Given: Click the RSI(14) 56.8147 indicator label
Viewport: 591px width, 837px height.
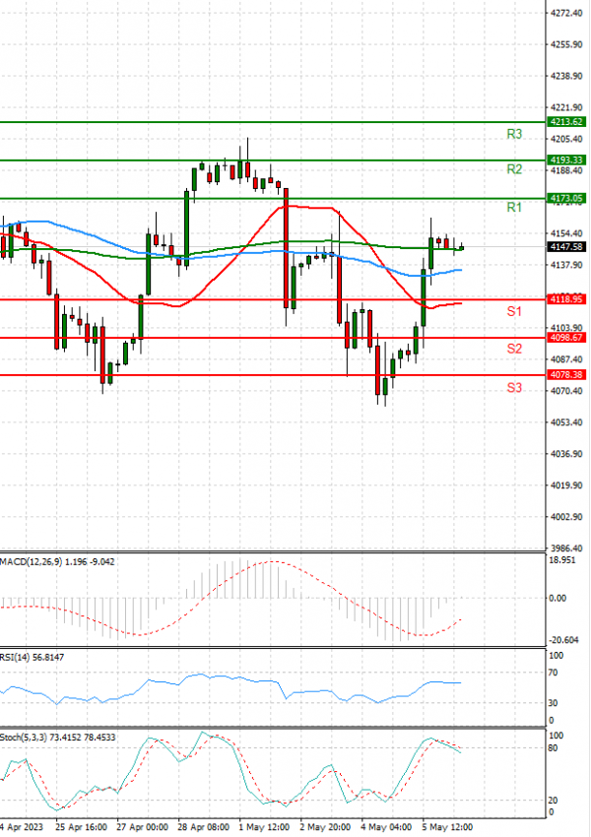Looking at the screenshot, I should point(33,657).
